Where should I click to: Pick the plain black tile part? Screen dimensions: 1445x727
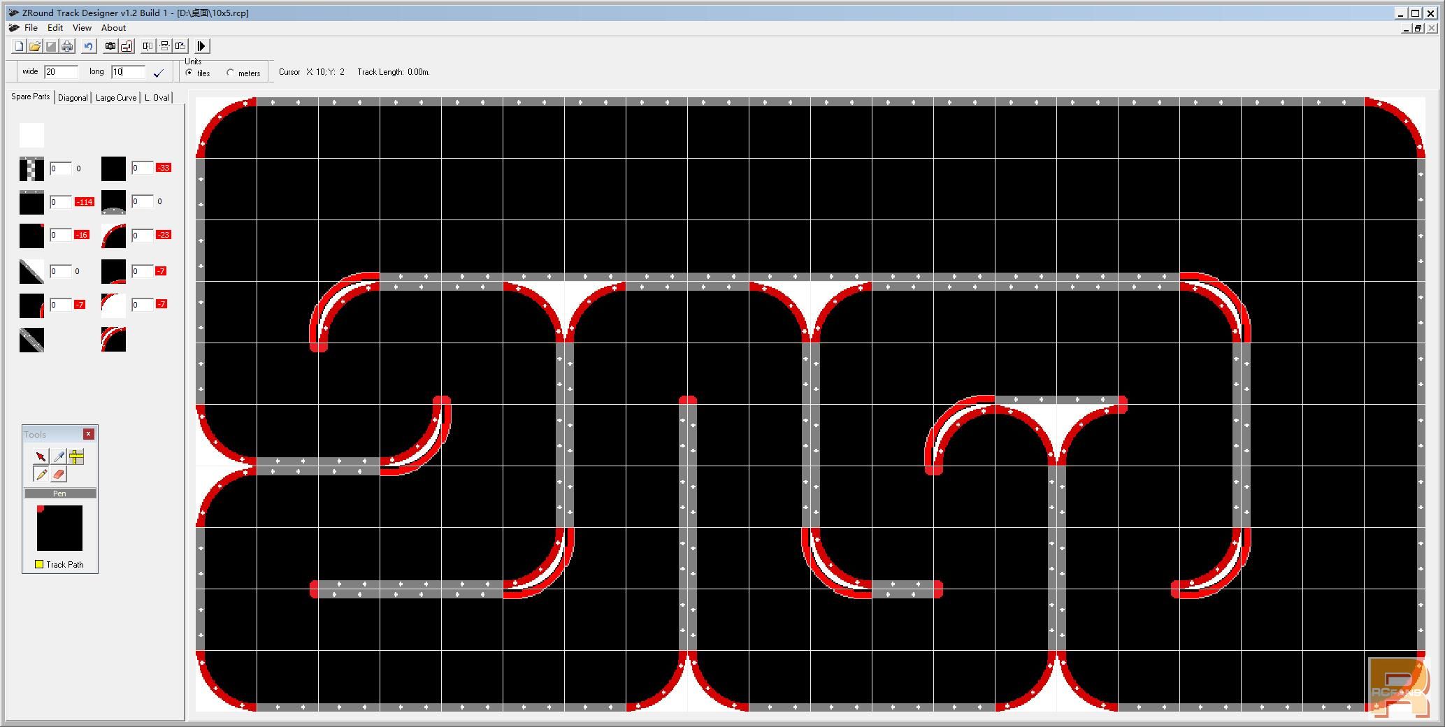click(x=113, y=169)
